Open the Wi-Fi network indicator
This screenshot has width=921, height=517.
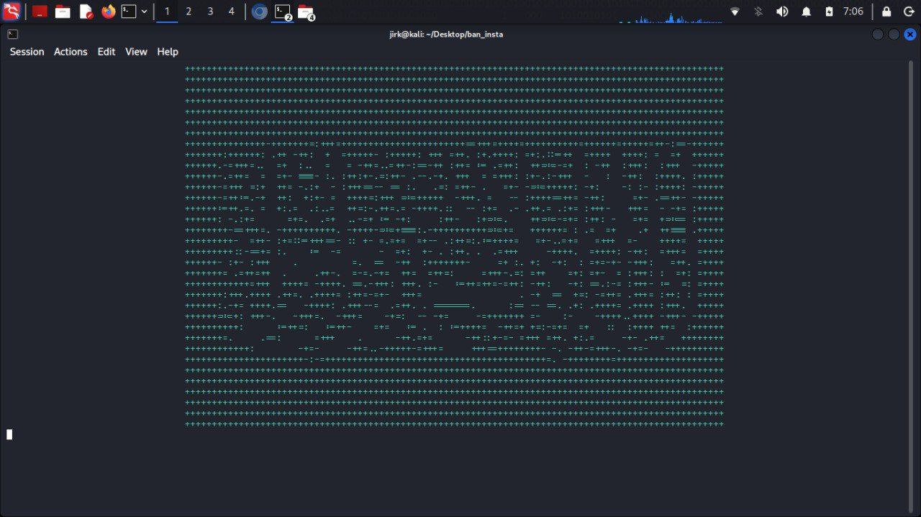point(735,12)
